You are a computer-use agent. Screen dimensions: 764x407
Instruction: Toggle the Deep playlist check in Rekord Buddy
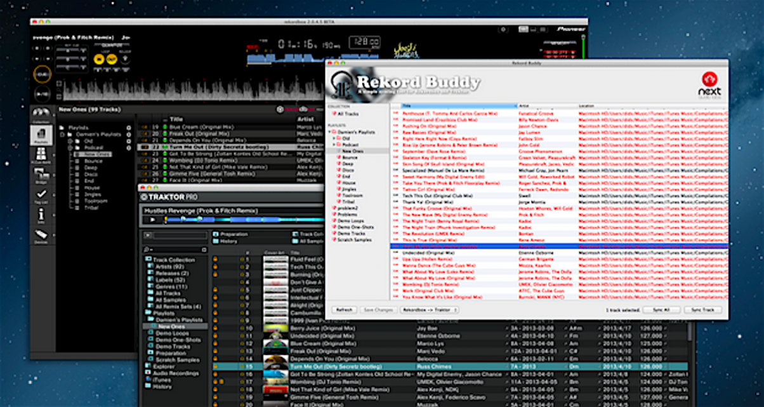(339, 164)
